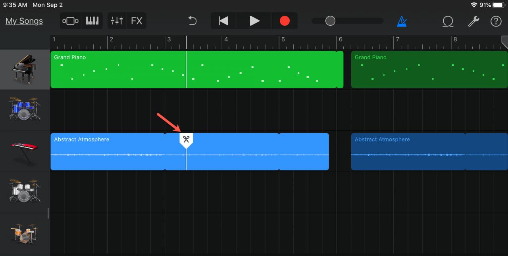Select the blue drum kit track
The image size is (508, 256).
point(25,111)
